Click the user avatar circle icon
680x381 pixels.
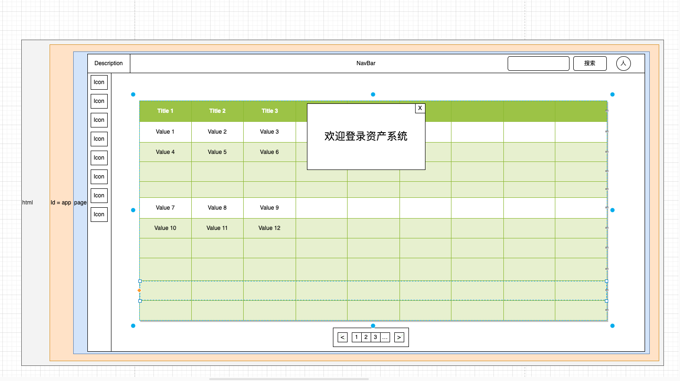(x=623, y=63)
